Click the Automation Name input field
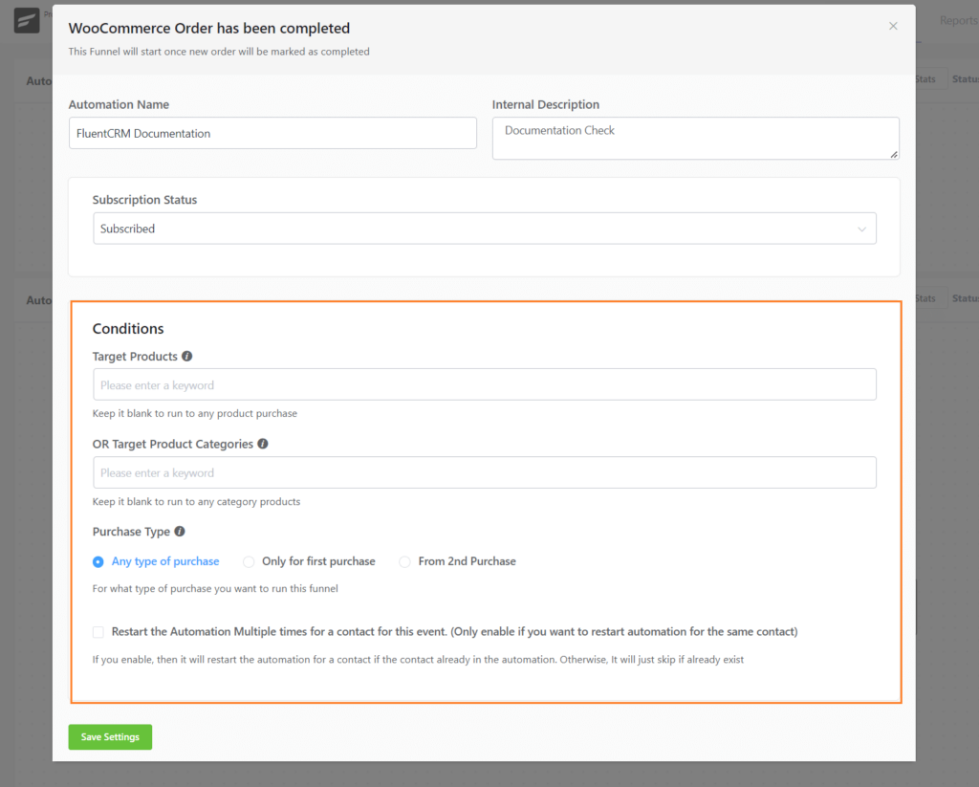Viewport: 979px width, 787px height. pos(272,133)
